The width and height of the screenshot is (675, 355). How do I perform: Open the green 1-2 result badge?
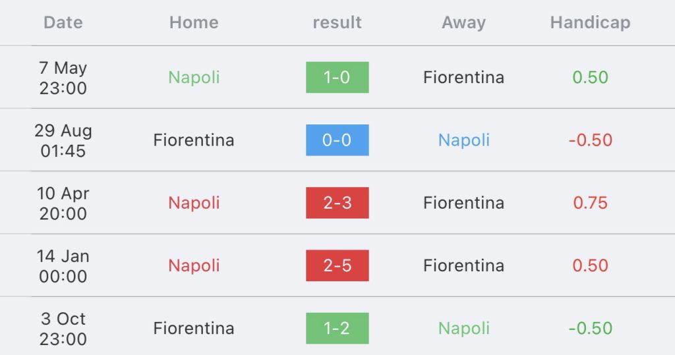coord(337,328)
